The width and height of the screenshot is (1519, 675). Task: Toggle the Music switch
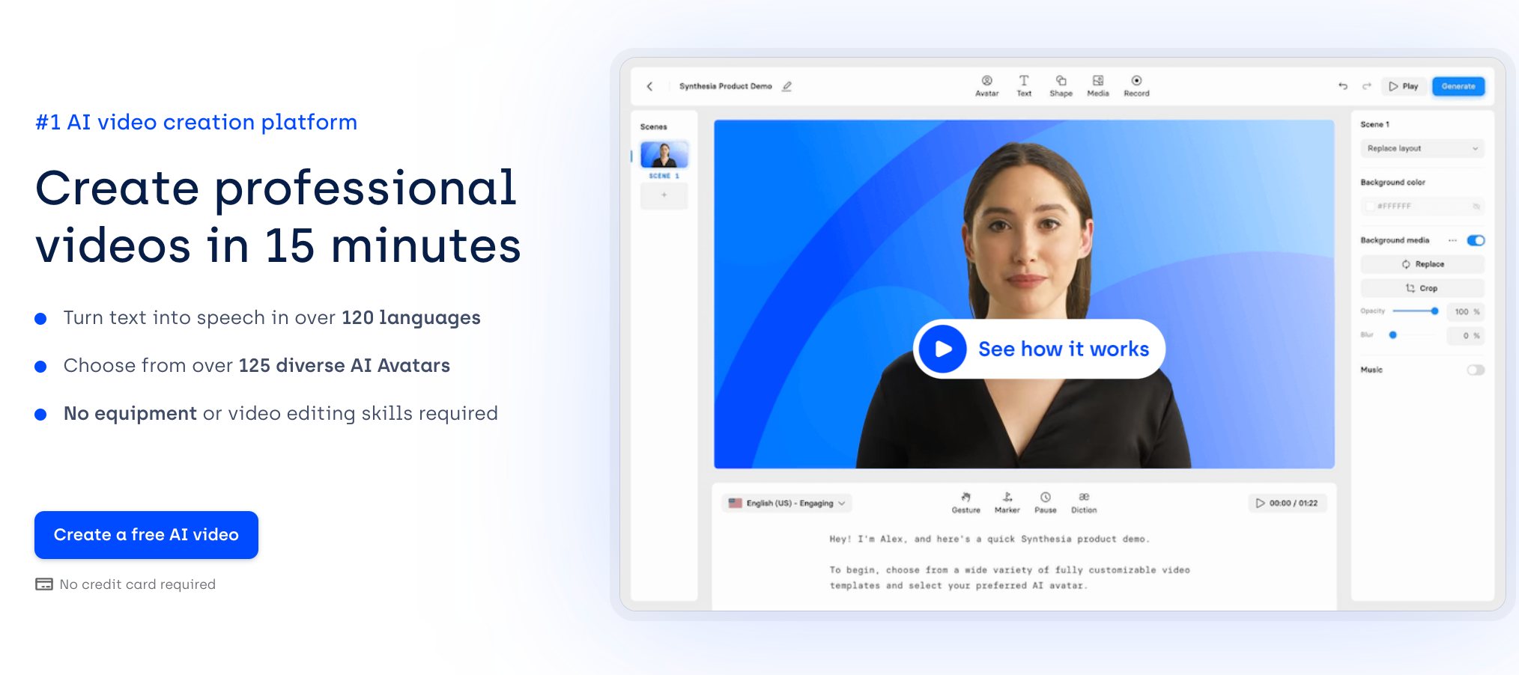tap(1476, 370)
